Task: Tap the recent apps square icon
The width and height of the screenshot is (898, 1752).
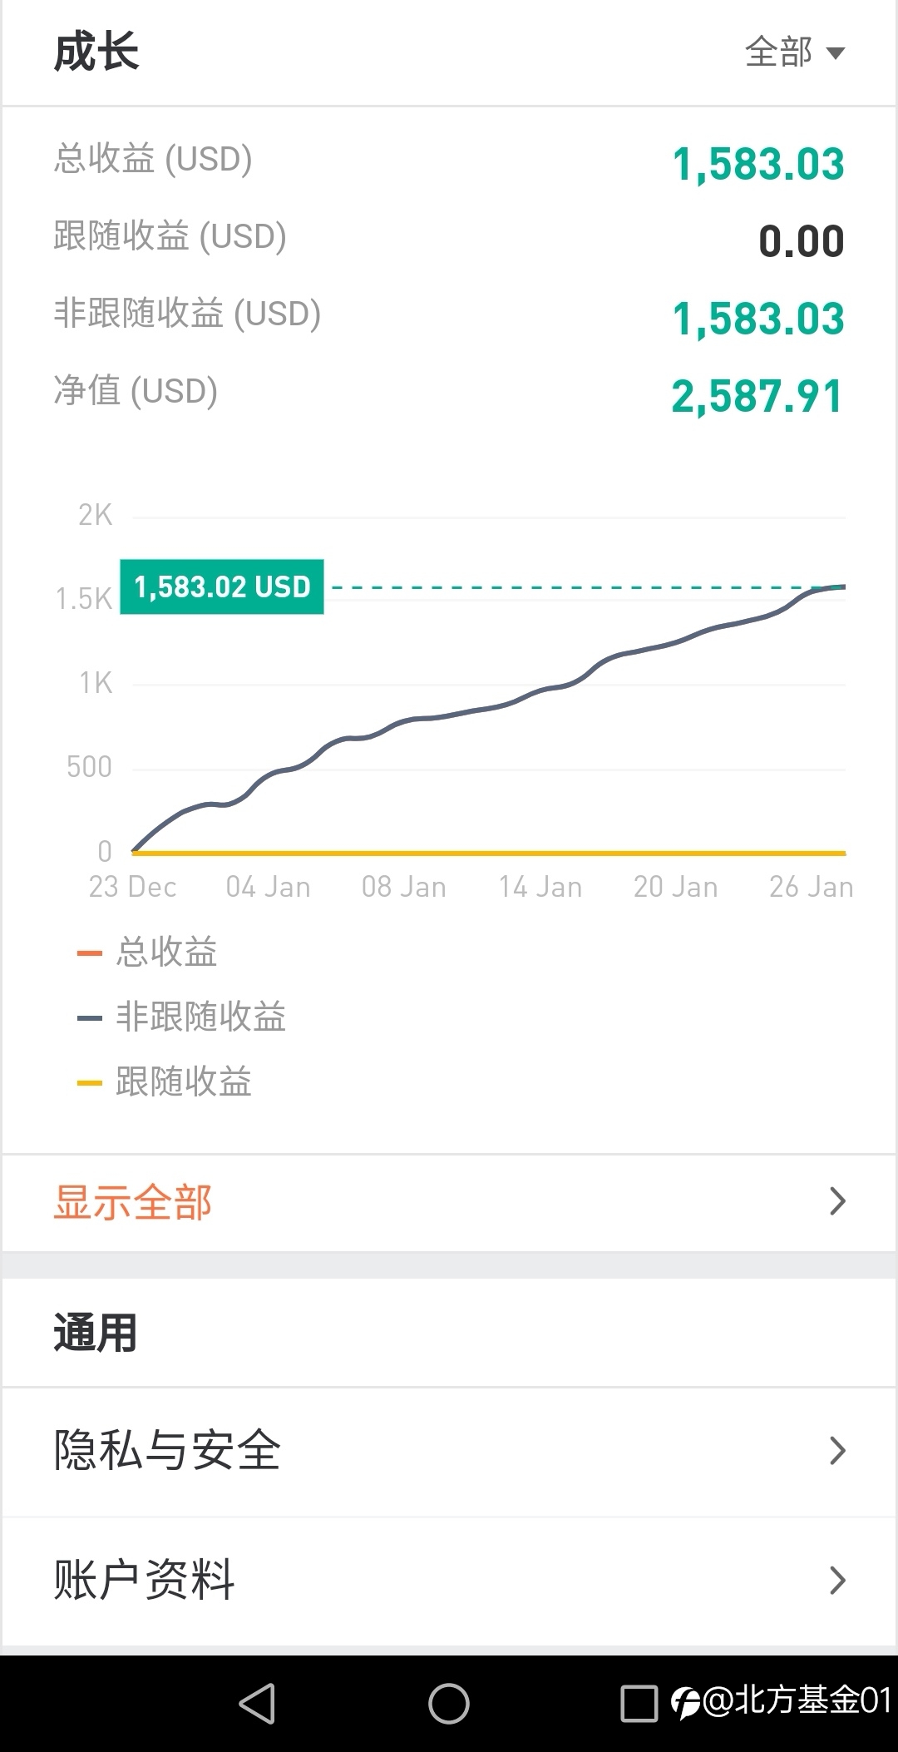Action: [x=639, y=1704]
